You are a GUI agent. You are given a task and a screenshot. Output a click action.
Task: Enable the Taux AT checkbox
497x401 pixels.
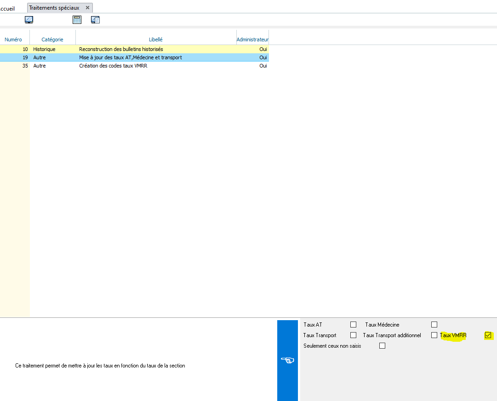(353, 325)
